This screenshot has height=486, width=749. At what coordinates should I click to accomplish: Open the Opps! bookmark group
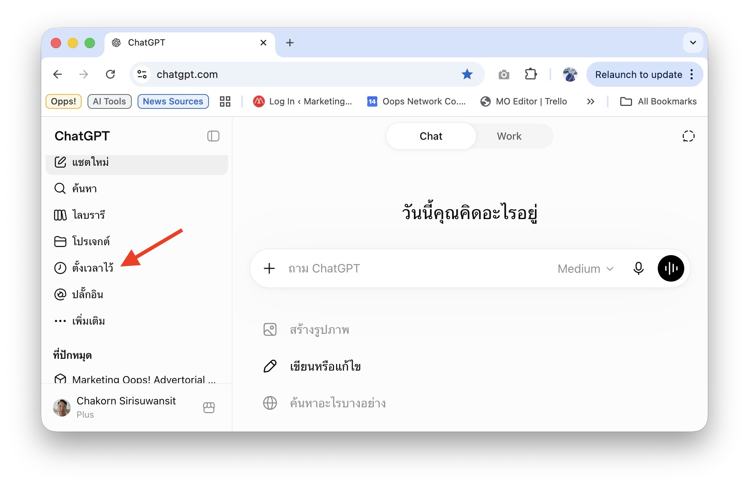point(64,101)
